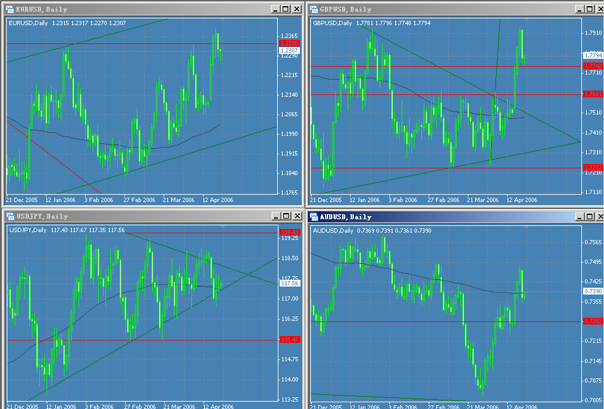This screenshot has height=409, width=604.
Task: Select the 21 Mar 2006 date on EURUSD axis
Action: (178, 200)
